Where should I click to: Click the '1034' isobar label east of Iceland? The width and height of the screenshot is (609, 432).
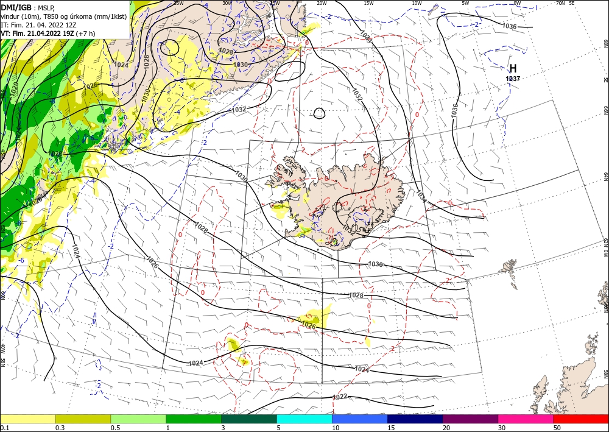pyautogui.click(x=421, y=196)
